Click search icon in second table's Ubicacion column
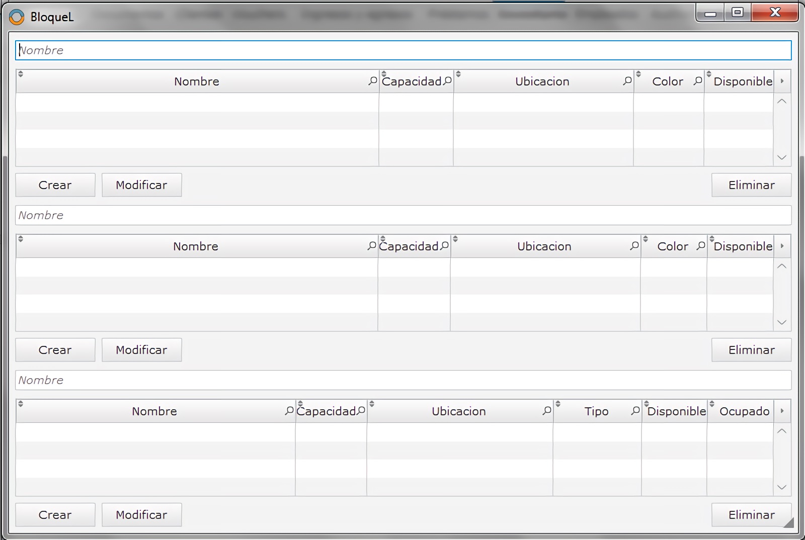The height and width of the screenshot is (540, 805). point(634,246)
